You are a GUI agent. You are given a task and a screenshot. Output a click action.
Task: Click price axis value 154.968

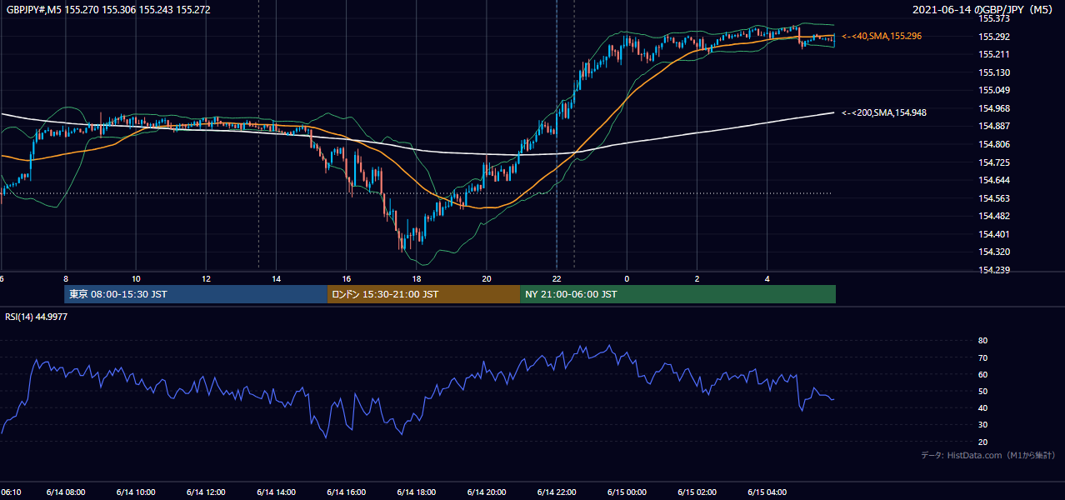pos(994,108)
